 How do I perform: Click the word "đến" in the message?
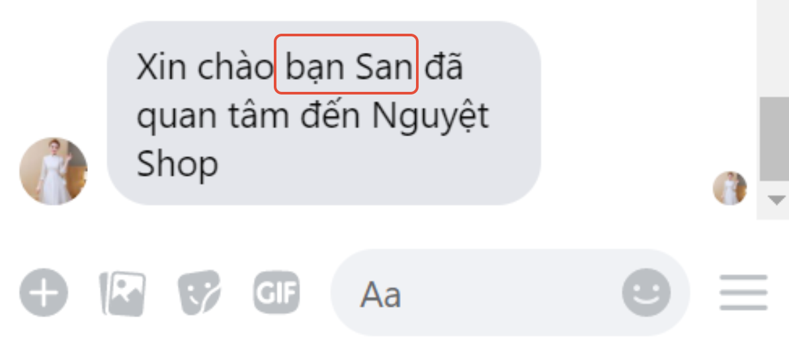(x=330, y=116)
